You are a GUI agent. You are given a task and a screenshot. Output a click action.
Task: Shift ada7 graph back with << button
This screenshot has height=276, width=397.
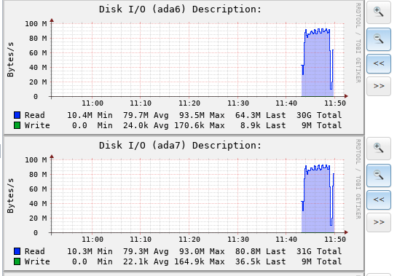click(379, 200)
